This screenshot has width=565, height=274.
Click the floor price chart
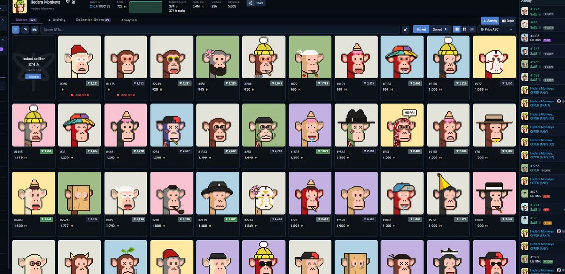pyautogui.click(x=145, y=7)
